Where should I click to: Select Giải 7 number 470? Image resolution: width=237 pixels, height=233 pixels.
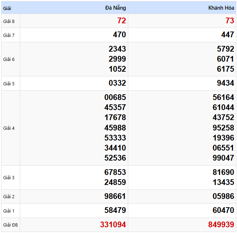click(119, 35)
